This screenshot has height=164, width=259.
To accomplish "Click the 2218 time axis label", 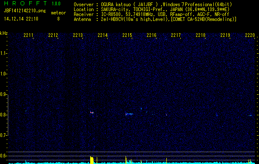I will pos(201,35).
